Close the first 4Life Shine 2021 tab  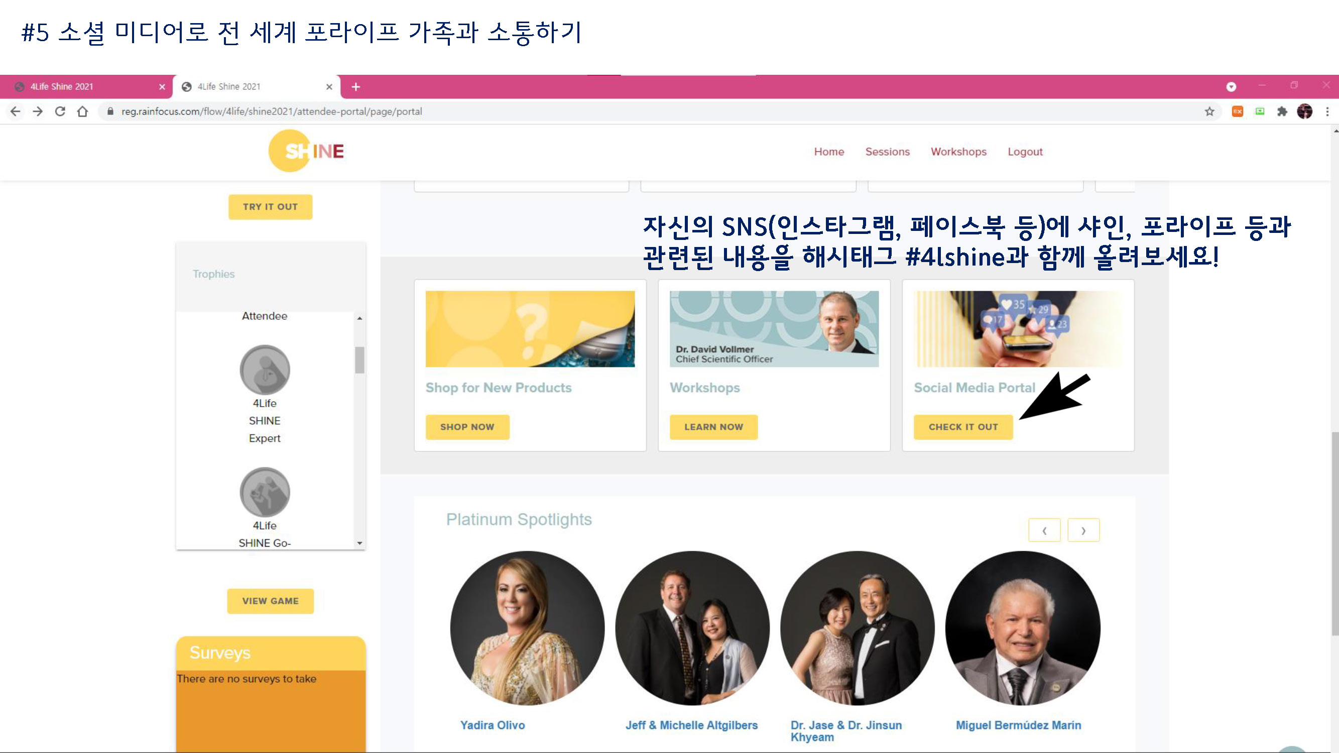tap(162, 87)
